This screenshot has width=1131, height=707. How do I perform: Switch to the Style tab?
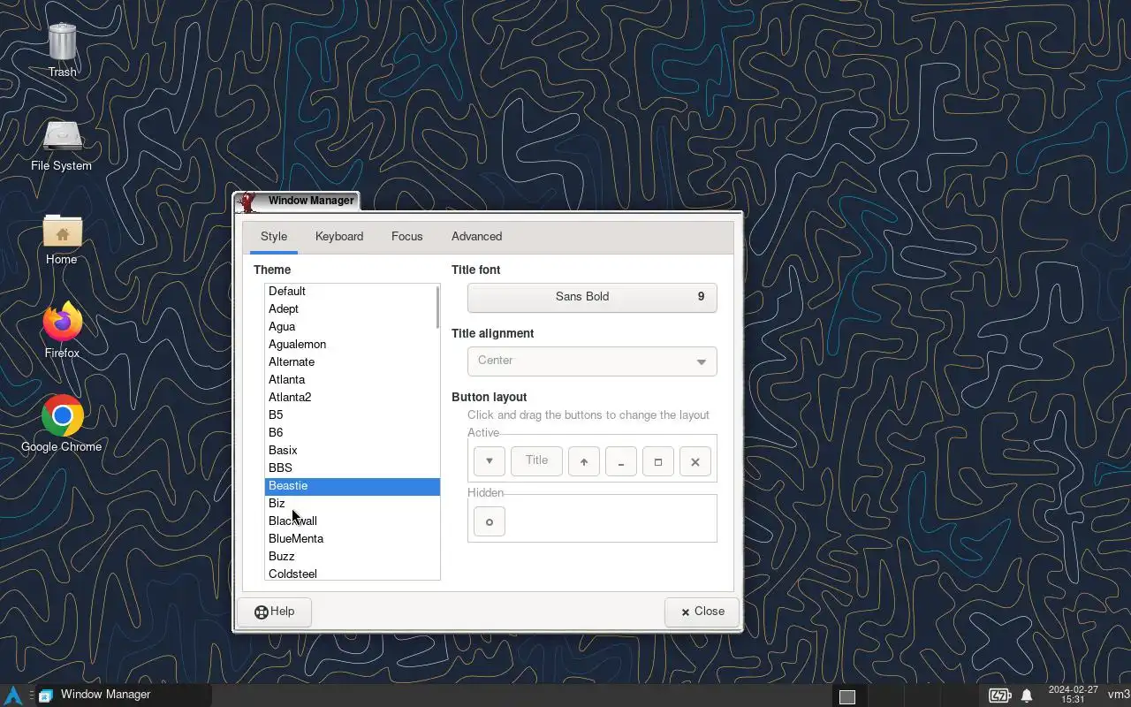point(274,237)
